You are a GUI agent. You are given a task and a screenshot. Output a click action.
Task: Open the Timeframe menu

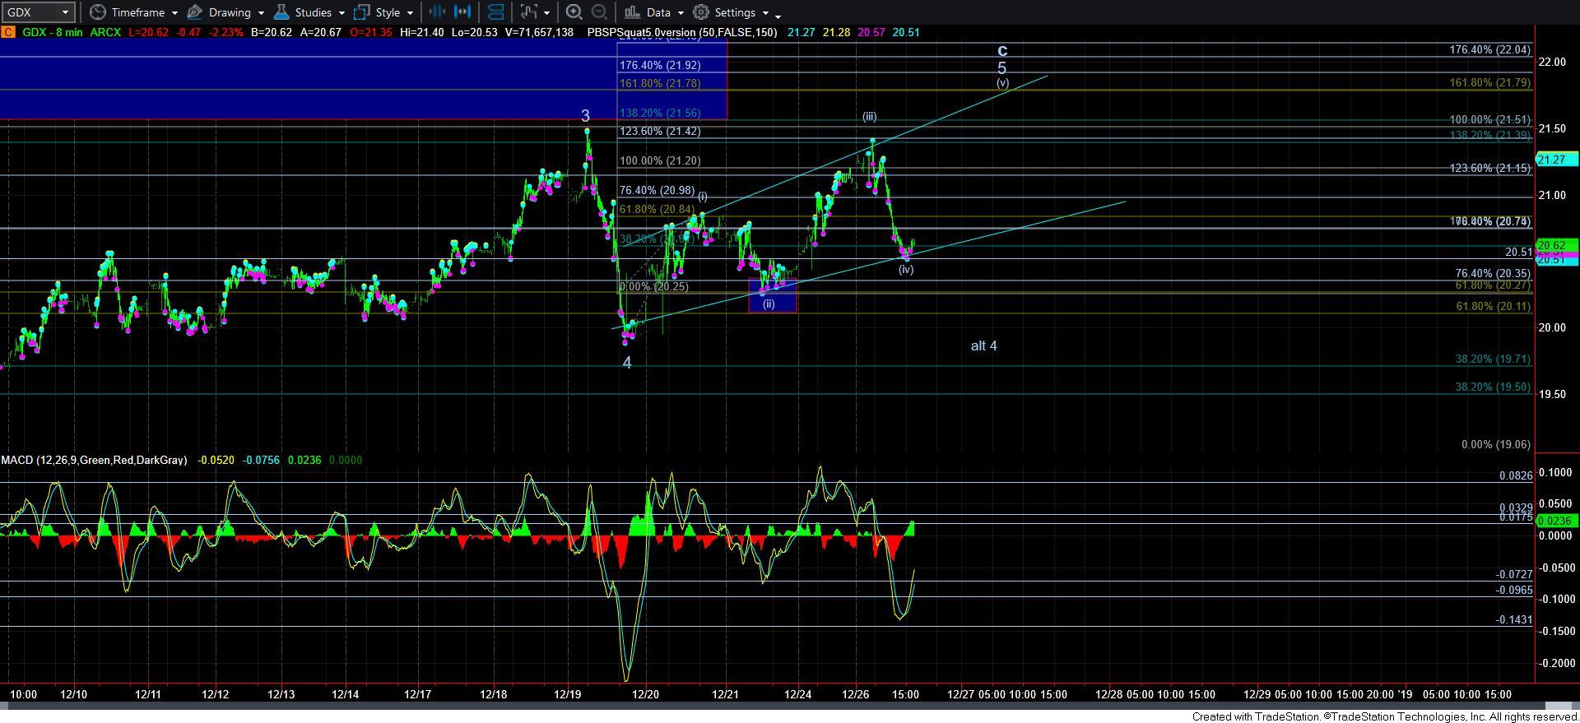point(137,12)
